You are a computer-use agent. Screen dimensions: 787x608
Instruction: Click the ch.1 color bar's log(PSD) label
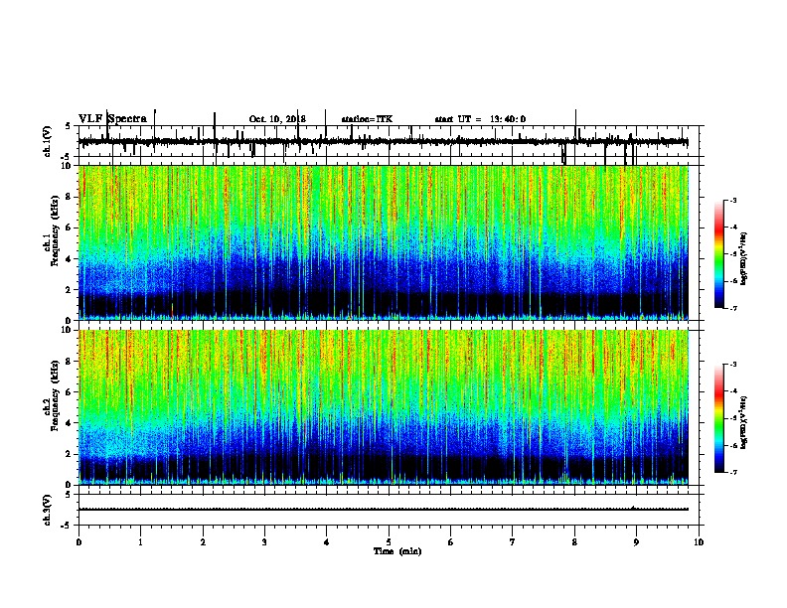coord(744,259)
